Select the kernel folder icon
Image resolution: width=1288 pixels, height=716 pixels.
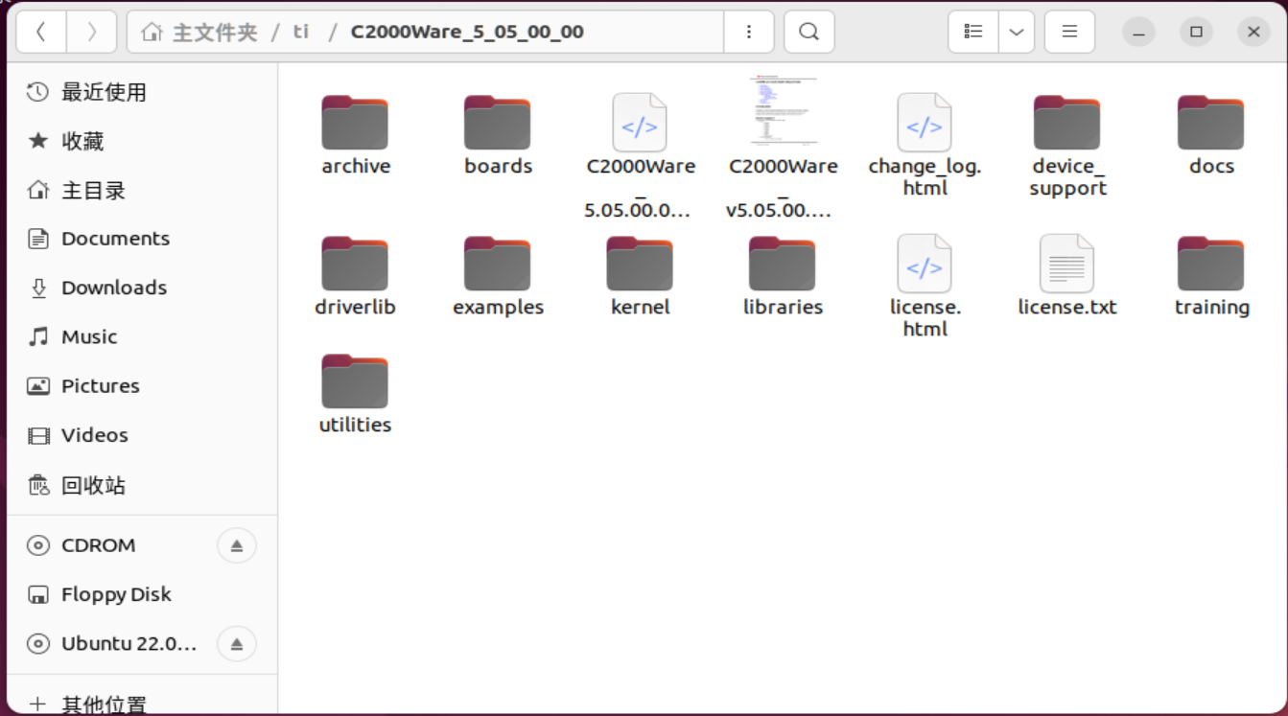(640, 264)
